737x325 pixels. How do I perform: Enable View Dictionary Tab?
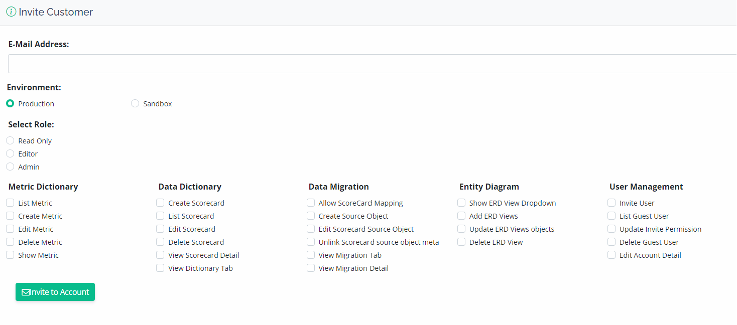[x=160, y=268]
